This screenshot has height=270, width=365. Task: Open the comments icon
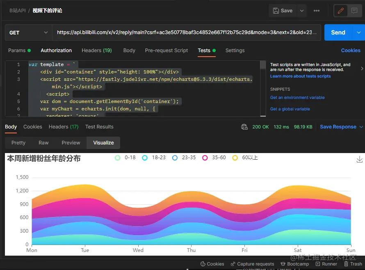coord(354,11)
